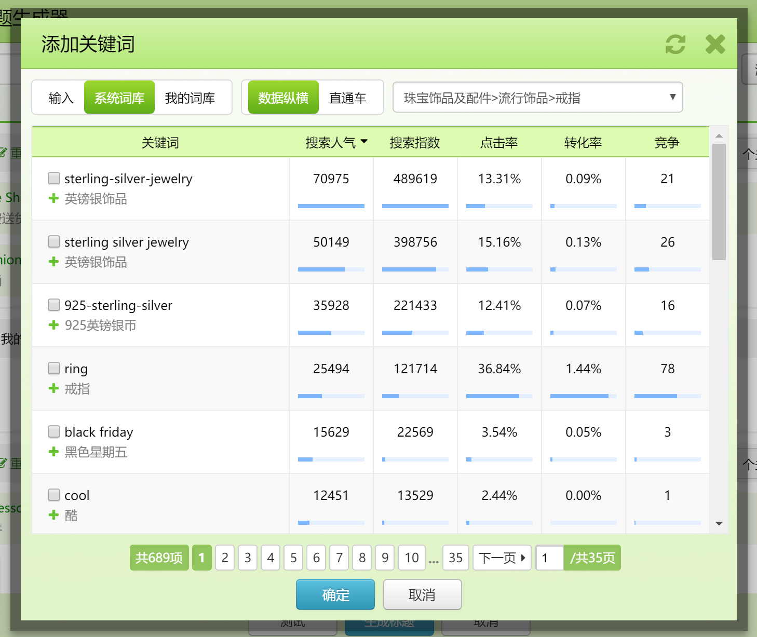Image resolution: width=757 pixels, height=637 pixels.
Task: Check the sterling silver jewelry keyword
Action: coord(54,241)
